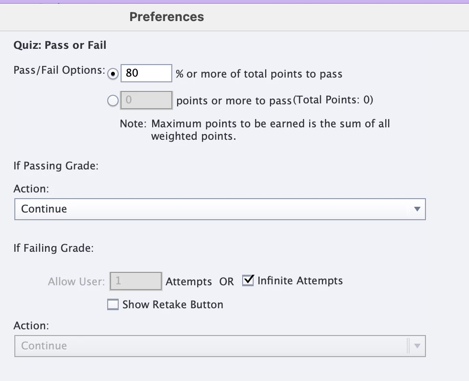This screenshot has width=469, height=381.
Task: Select the percentage-to-pass radio button
Action: pyautogui.click(x=113, y=74)
